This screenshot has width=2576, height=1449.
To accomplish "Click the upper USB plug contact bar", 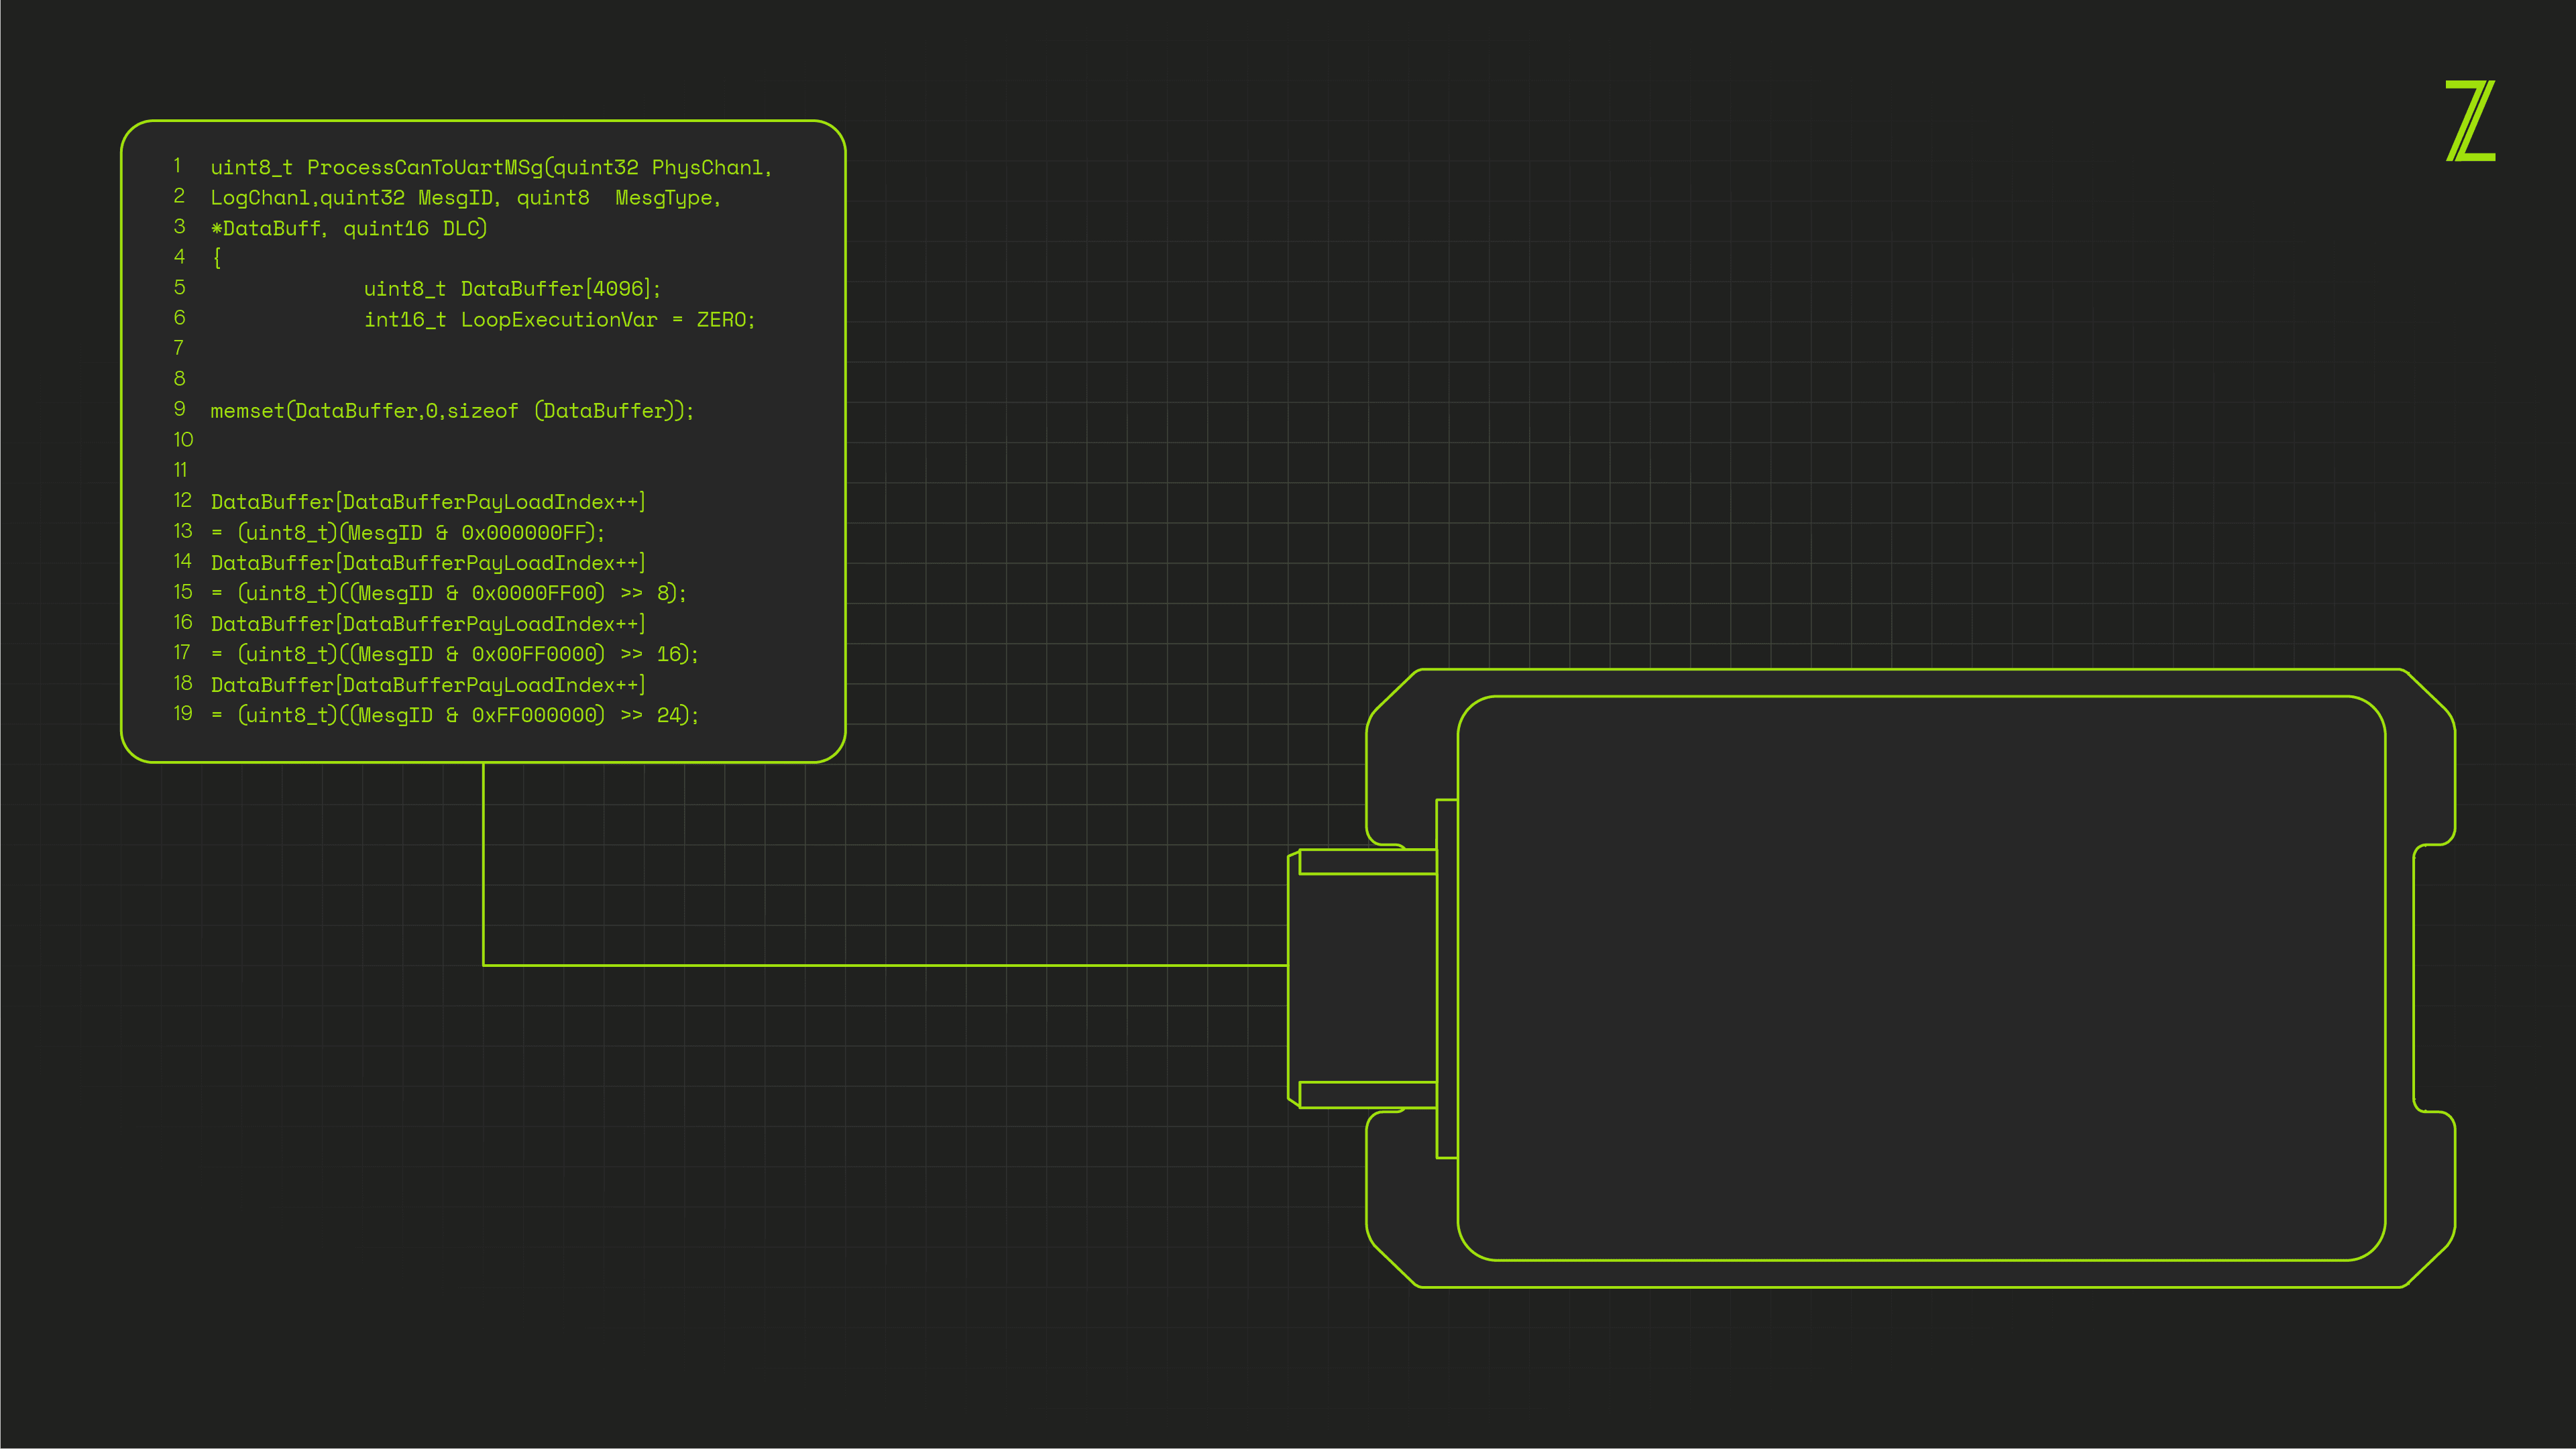I will tap(1367, 862).
